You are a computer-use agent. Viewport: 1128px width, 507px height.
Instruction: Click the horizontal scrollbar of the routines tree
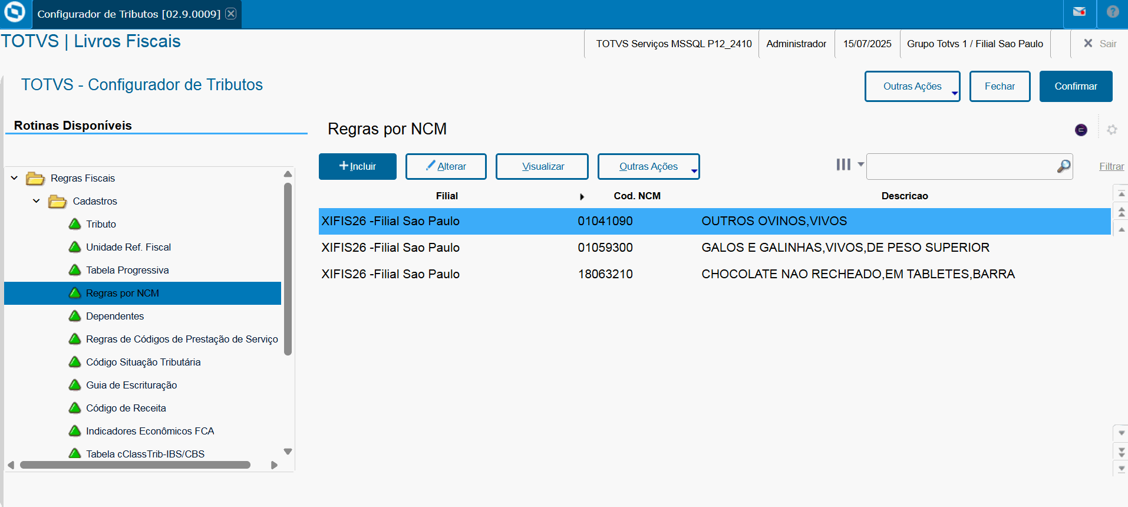click(x=136, y=465)
